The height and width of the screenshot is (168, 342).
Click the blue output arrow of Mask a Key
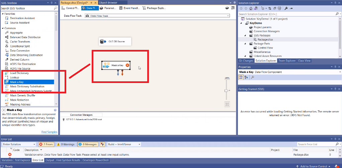[118, 73]
